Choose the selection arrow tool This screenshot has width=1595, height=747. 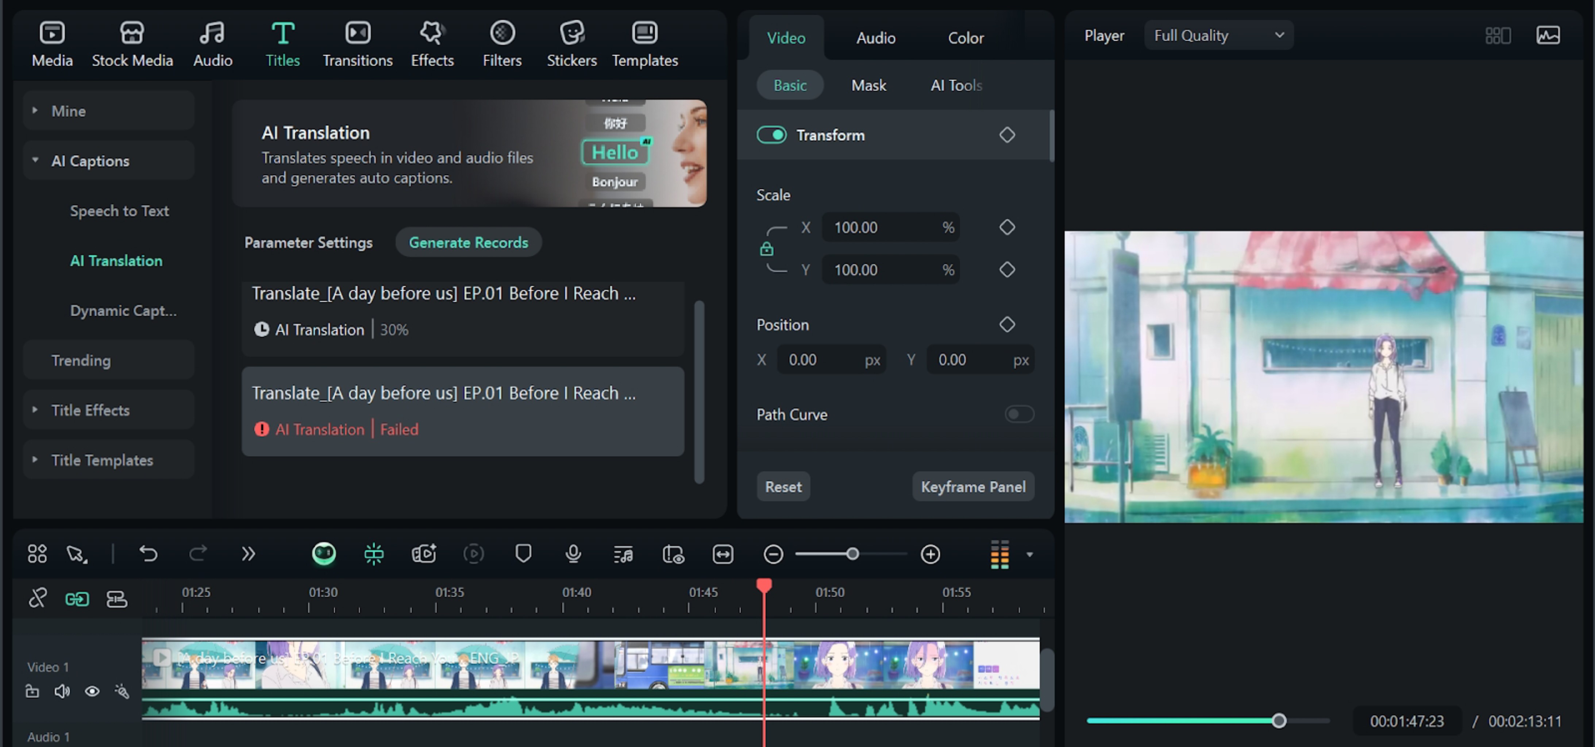(77, 553)
